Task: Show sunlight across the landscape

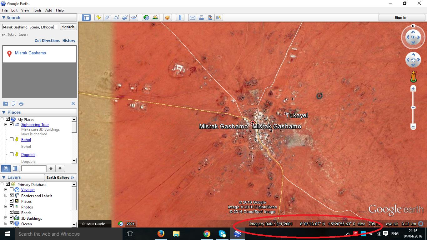Action: click(155, 17)
